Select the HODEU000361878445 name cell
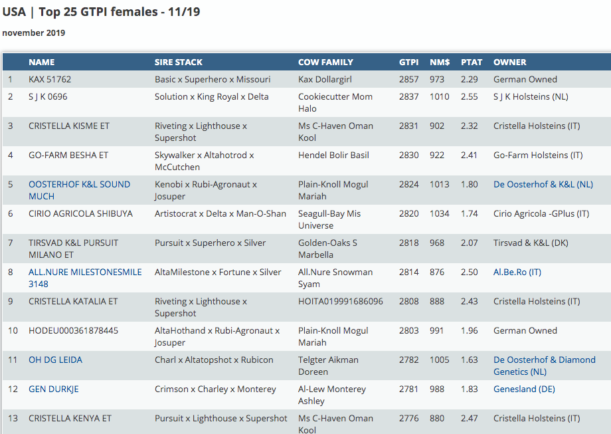Image resolution: width=611 pixels, height=434 pixels. pos(73,331)
